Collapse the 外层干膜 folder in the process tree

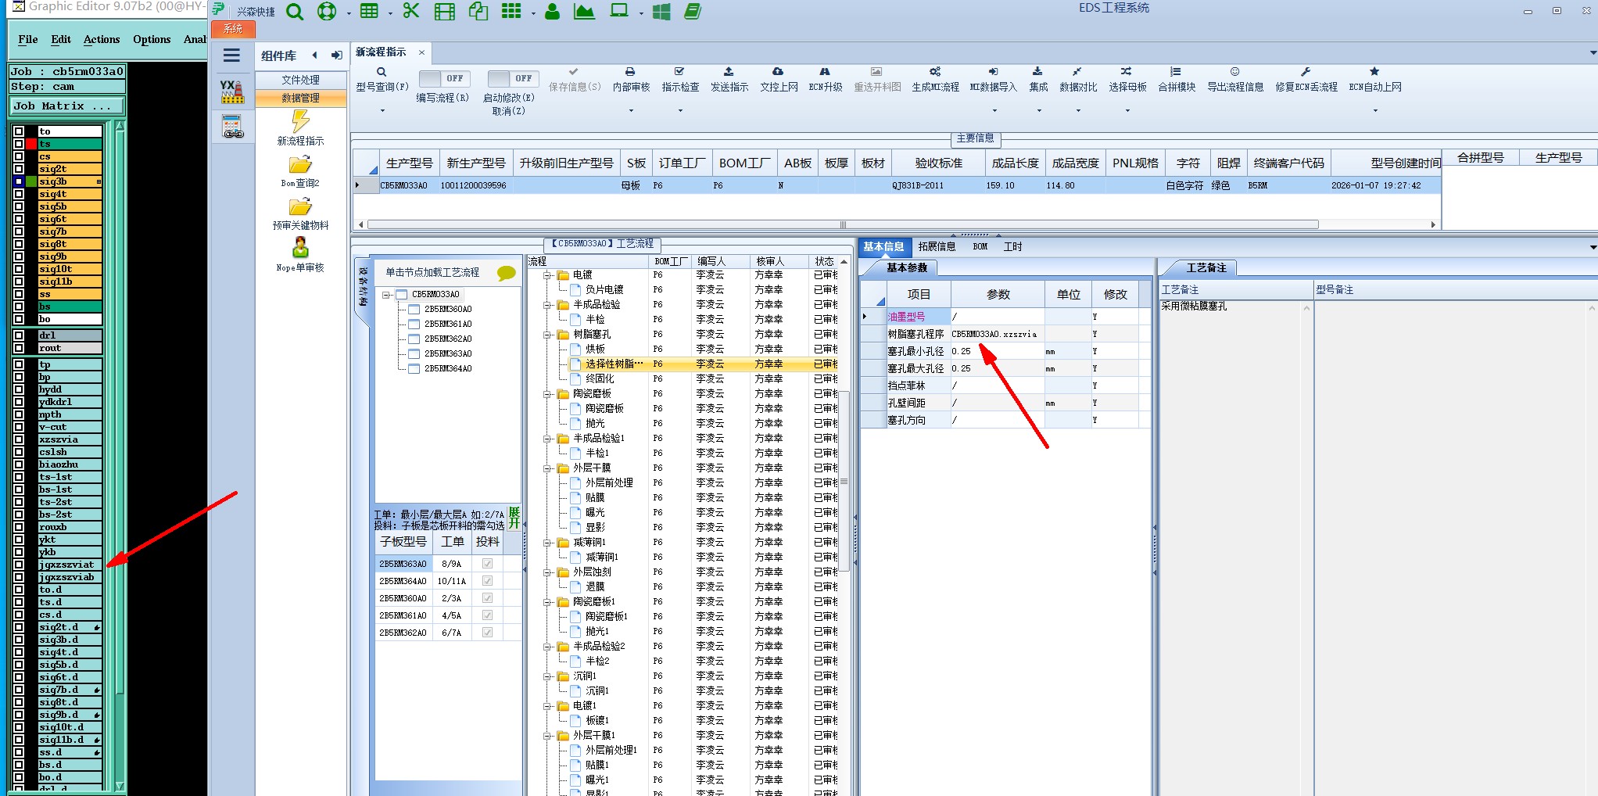click(548, 468)
